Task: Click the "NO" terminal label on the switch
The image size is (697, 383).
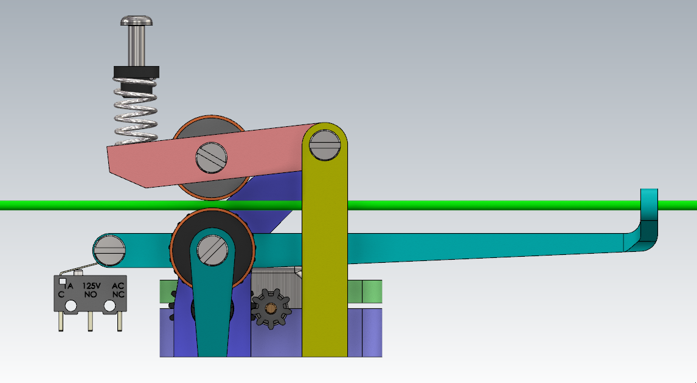Action: tap(90, 294)
